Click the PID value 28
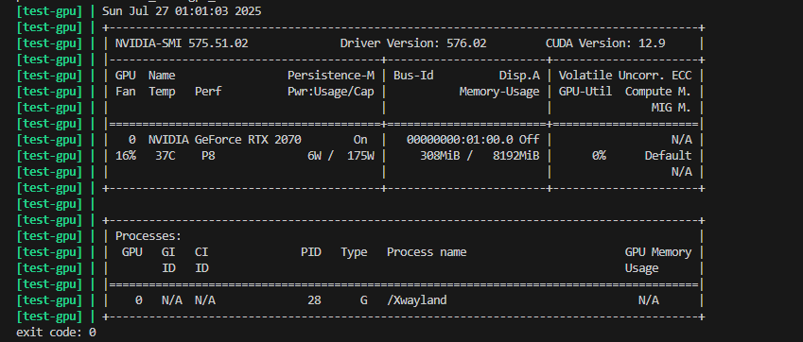 314,300
